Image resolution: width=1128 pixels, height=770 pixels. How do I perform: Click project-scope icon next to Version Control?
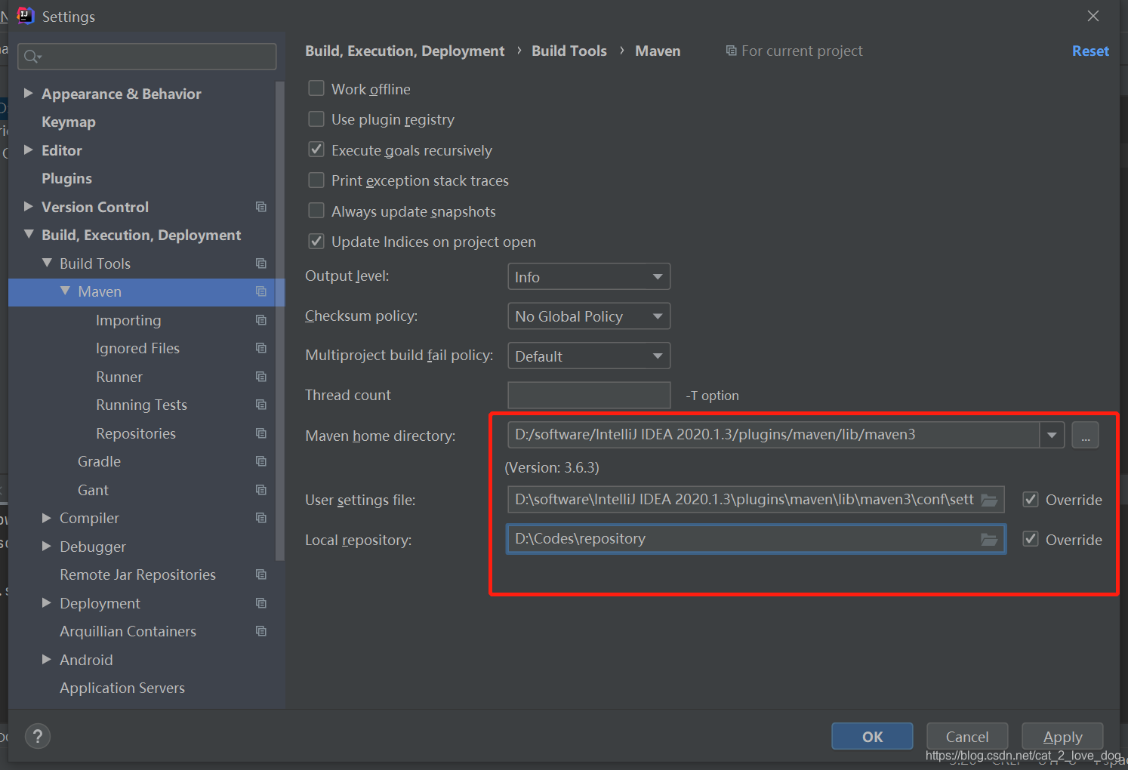(x=261, y=207)
